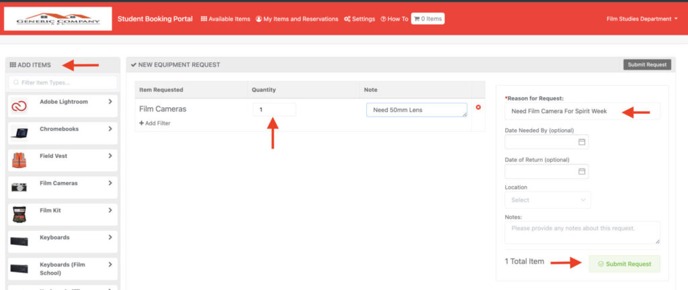Open the Location select dropdown
688x290 pixels.
pyautogui.click(x=547, y=200)
